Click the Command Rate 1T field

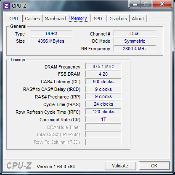[103, 119]
